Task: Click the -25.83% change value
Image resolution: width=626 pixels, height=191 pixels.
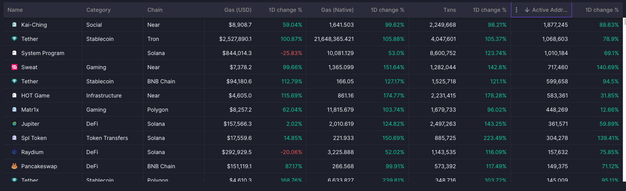Action: (291, 53)
